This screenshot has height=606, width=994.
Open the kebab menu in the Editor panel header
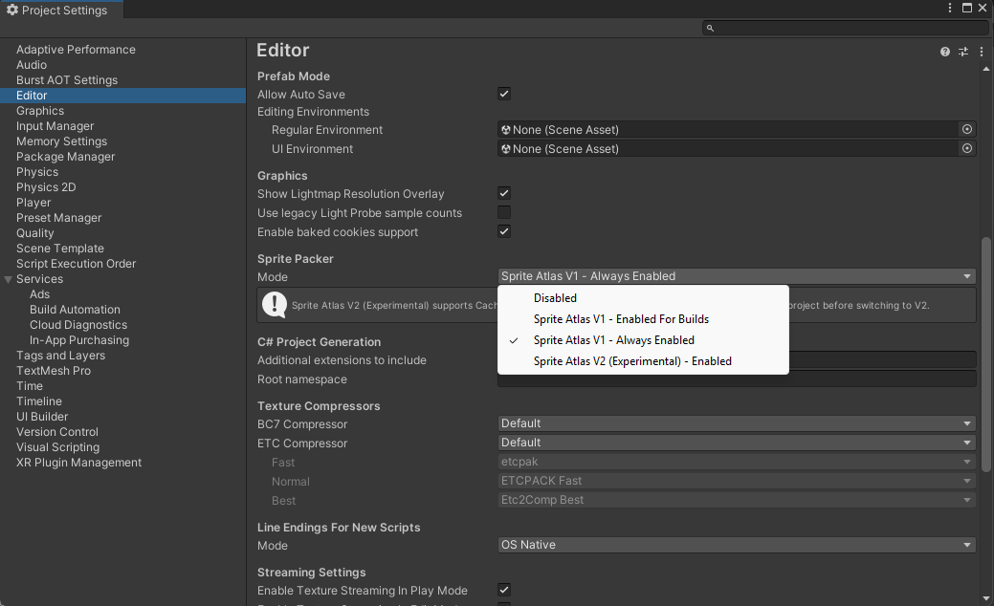pos(982,52)
